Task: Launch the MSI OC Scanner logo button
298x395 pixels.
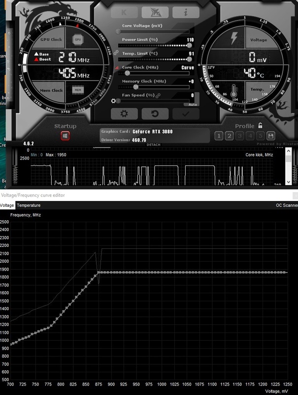Action: click(155, 12)
